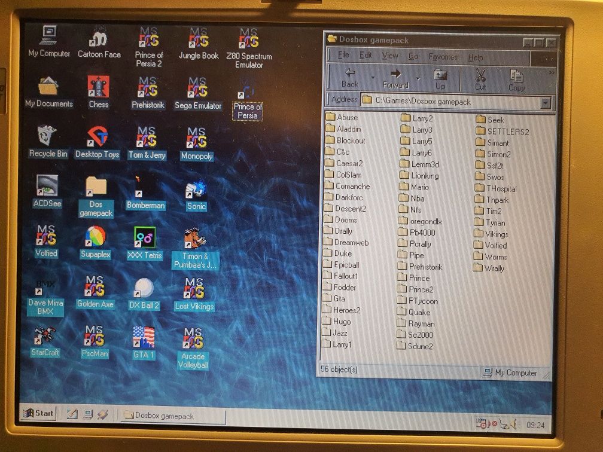Select the Descent2 folder
The height and width of the screenshot is (452, 603).
pyautogui.click(x=345, y=208)
